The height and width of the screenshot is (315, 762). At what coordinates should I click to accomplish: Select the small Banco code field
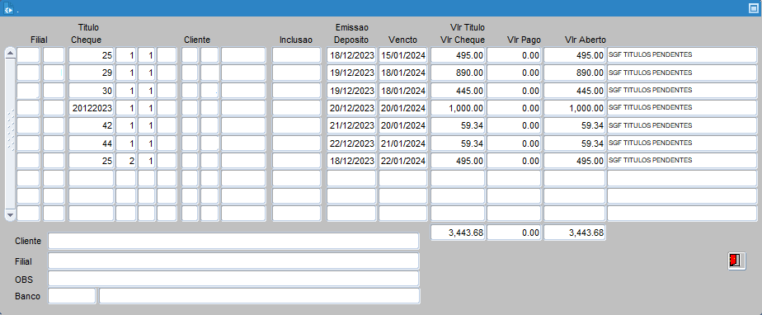(x=72, y=296)
